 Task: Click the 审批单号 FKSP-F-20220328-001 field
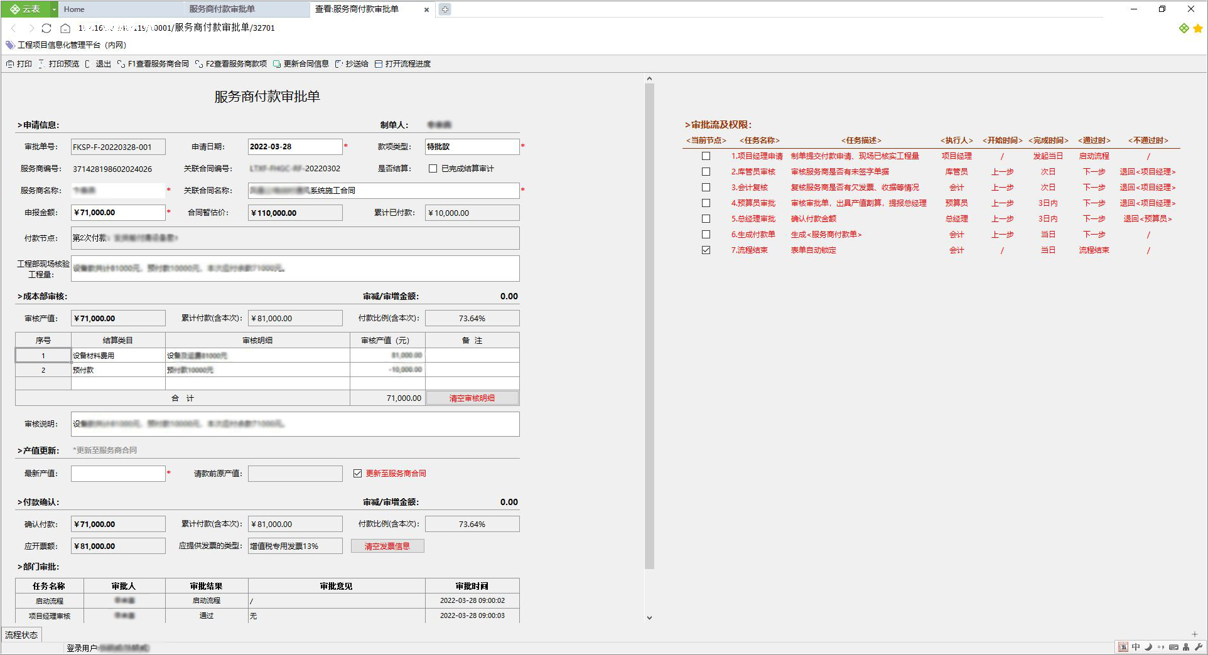pos(118,147)
